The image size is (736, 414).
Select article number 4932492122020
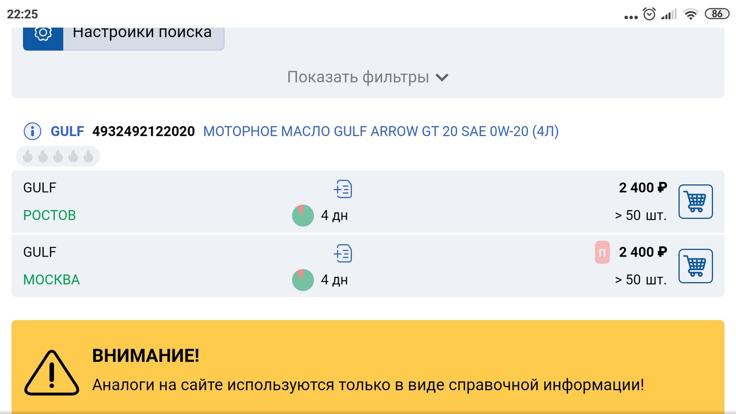click(144, 132)
